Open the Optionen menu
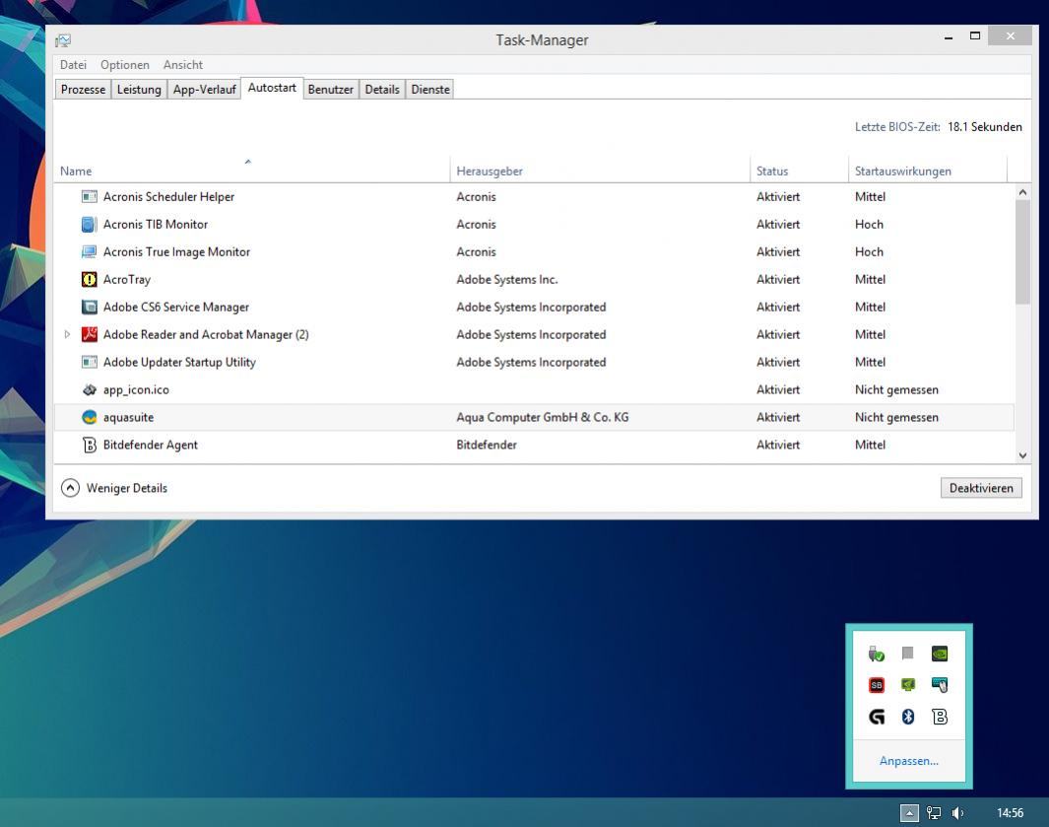The width and height of the screenshot is (1049, 827). pyautogui.click(x=125, y=65)
